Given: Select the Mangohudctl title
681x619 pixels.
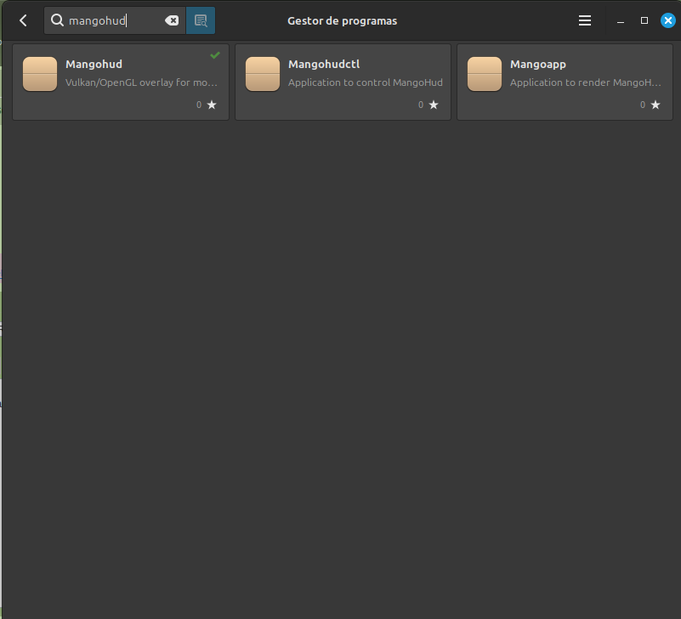Looking at the screenshot, I should pos(324,65).
